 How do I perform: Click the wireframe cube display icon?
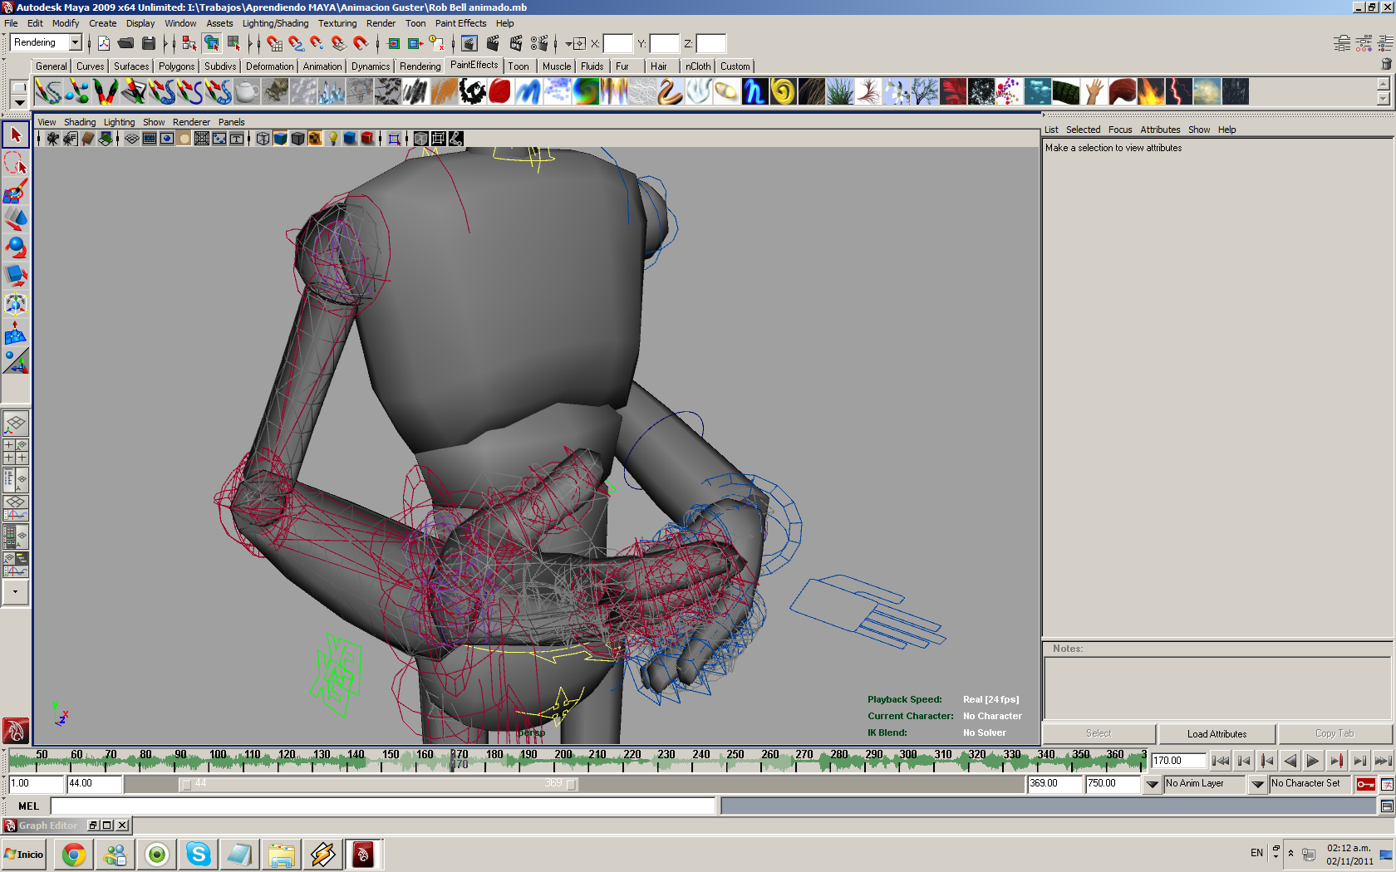click(x=263, y=139)
